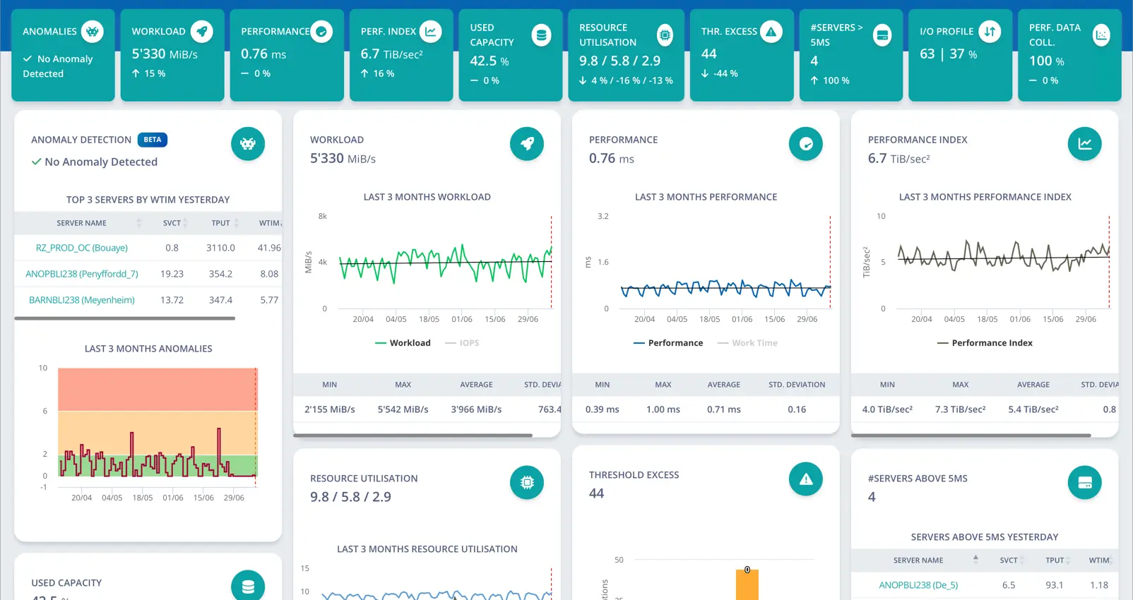Click the Performance gauge icon in the Performance panel
Screen dimensions: 1133x600
pos(806,144)
